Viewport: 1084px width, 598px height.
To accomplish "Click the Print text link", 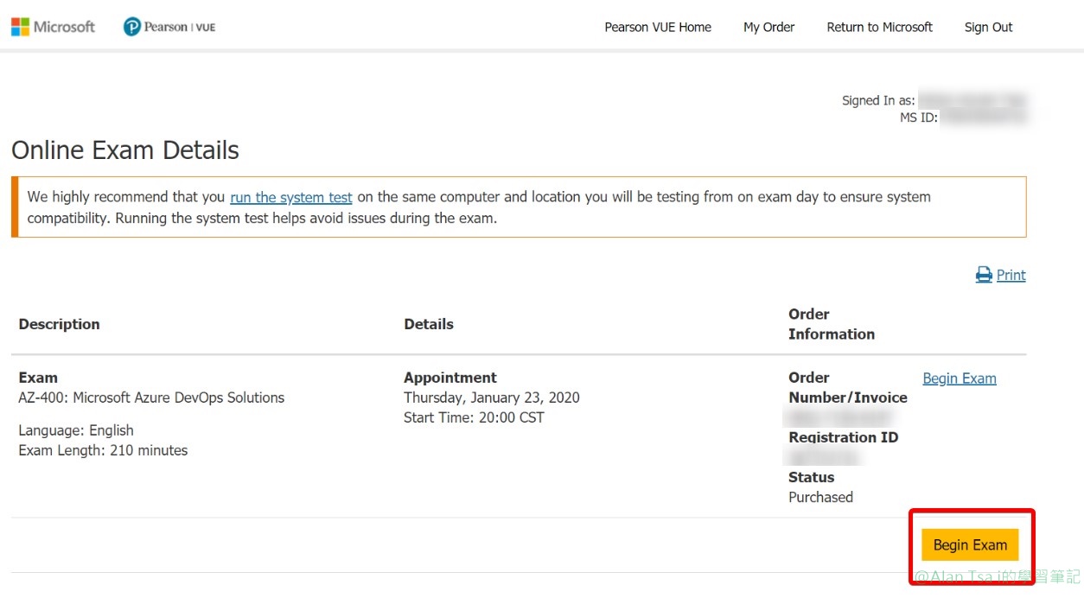I will tap(1011, 275).
